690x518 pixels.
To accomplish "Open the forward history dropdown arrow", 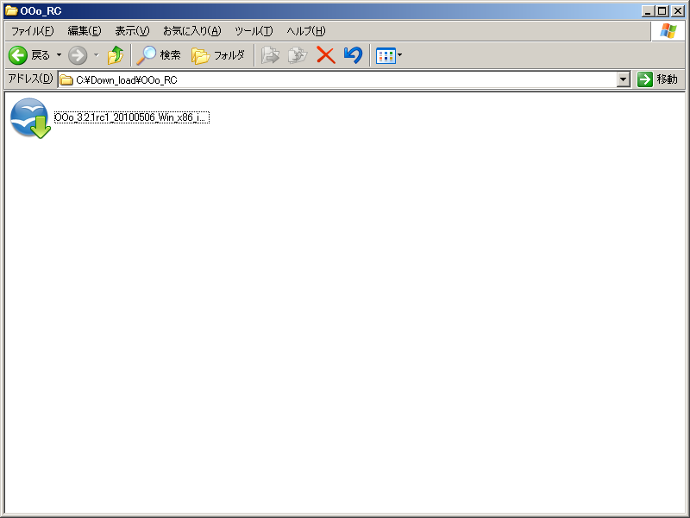I will [x=97, y=55].
